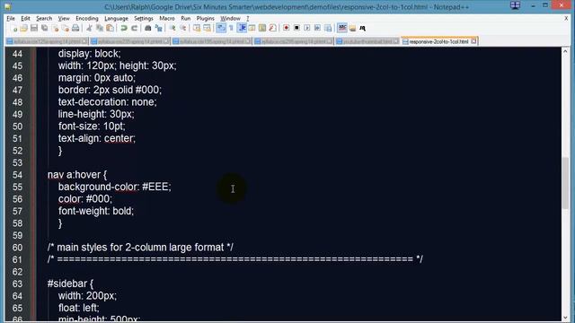Play back the recorded macro
This screenshot has width=575, height=323.
(307, 28)
